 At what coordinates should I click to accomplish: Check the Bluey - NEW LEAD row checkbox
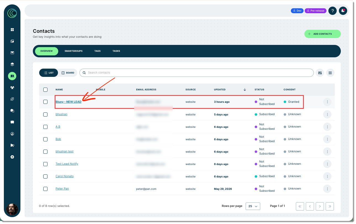[46, 102]
